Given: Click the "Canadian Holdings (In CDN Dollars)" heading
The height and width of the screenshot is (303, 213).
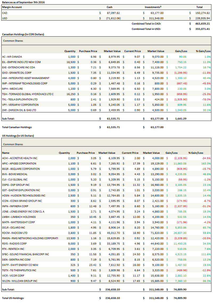Looking at the screenshot, I should click(x=23, y=34).
